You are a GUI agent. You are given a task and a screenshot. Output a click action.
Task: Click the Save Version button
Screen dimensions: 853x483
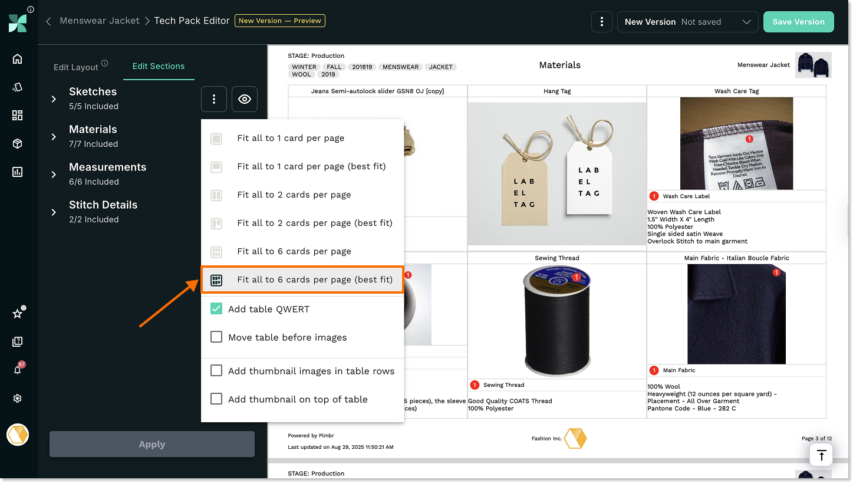click(798, 22)
